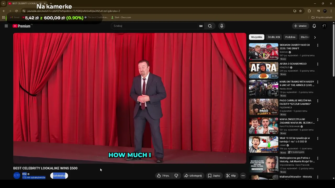Click the Zapisz save button
Screen dimensions: 335x188
click(214, 176)
